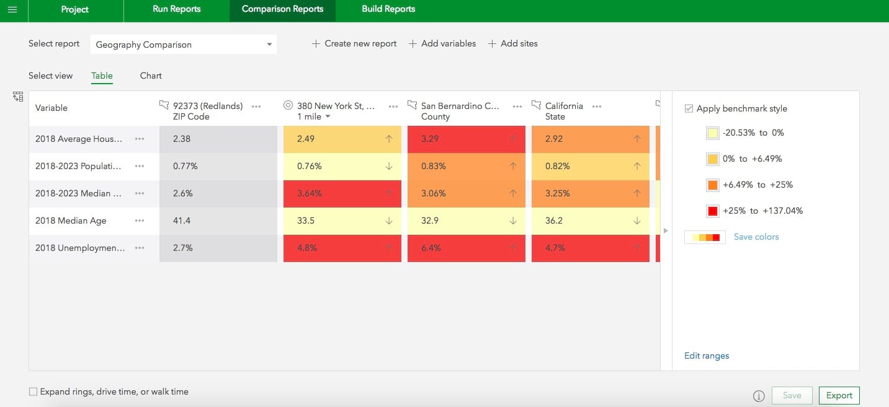Select the red +25% to +137.04% swatch
889x407 pixels.
coord(712,211)
